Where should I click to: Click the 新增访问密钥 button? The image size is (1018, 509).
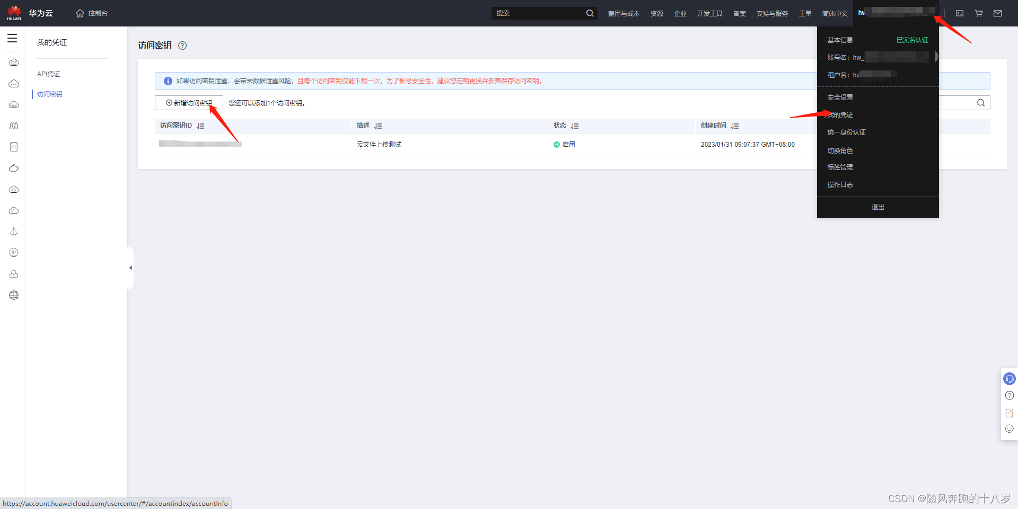coord(189,103)
